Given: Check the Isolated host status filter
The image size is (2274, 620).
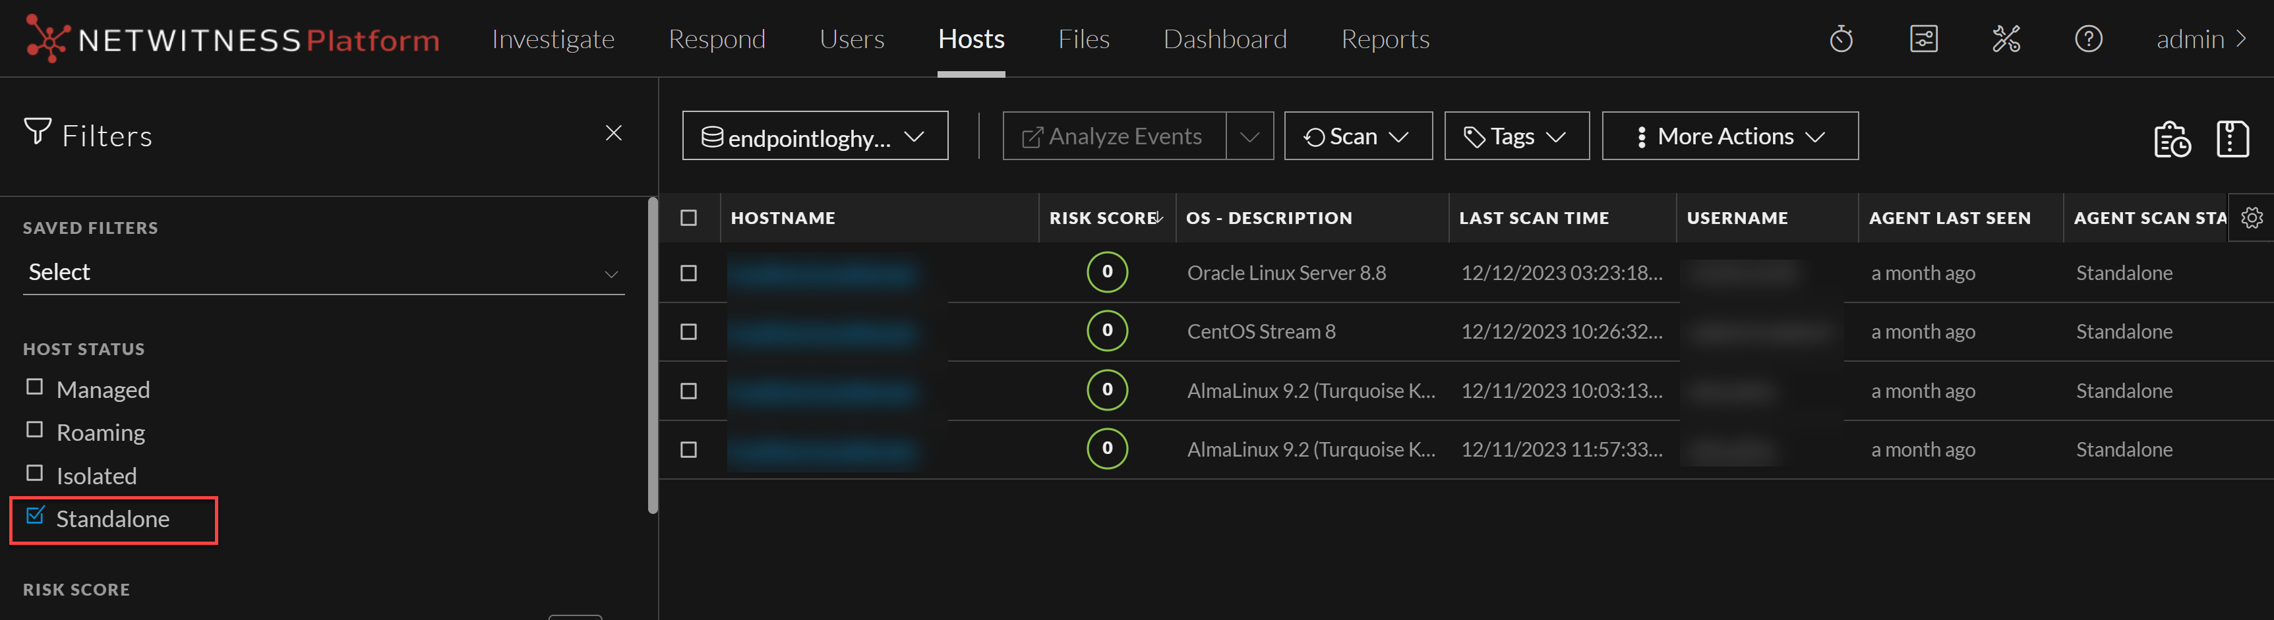Looking at the screenshot, I should pos(36,474).
